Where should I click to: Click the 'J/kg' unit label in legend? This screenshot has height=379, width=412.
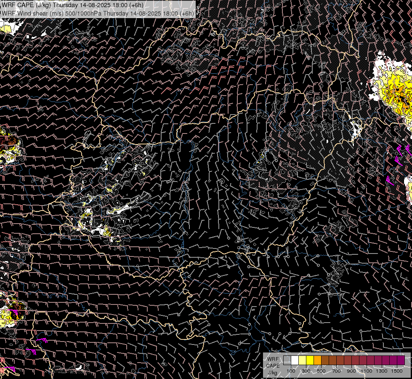click(x=272, y=373)
